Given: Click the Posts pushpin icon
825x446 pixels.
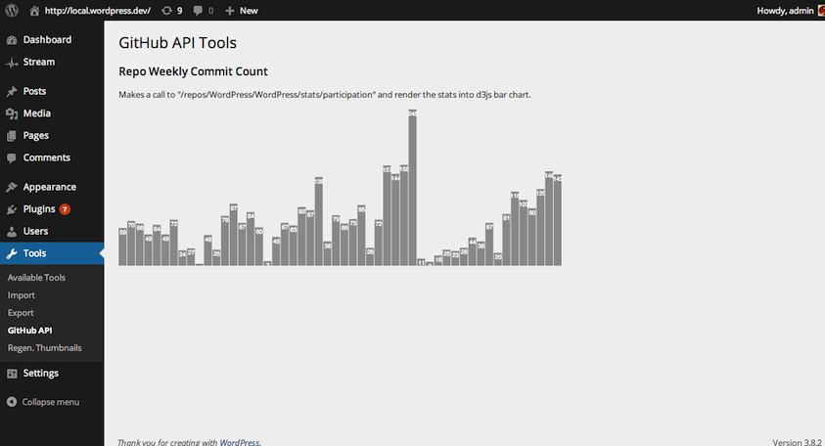Looking at the screenshot, I should tap(12, 92).
